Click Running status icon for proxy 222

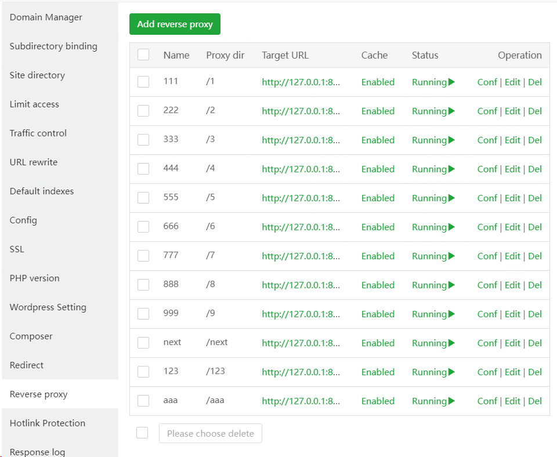[x=451, y=111]
